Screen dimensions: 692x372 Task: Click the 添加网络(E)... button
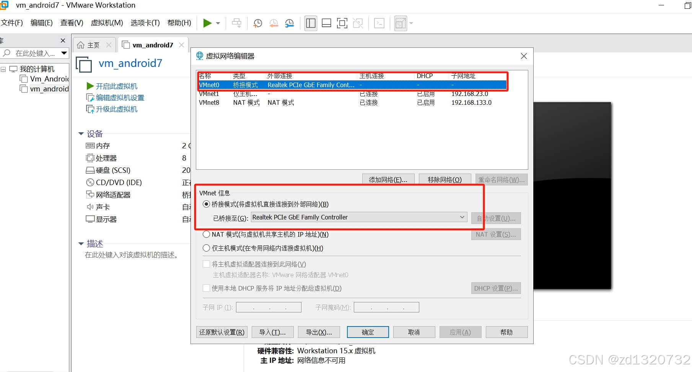pos(388,180)
